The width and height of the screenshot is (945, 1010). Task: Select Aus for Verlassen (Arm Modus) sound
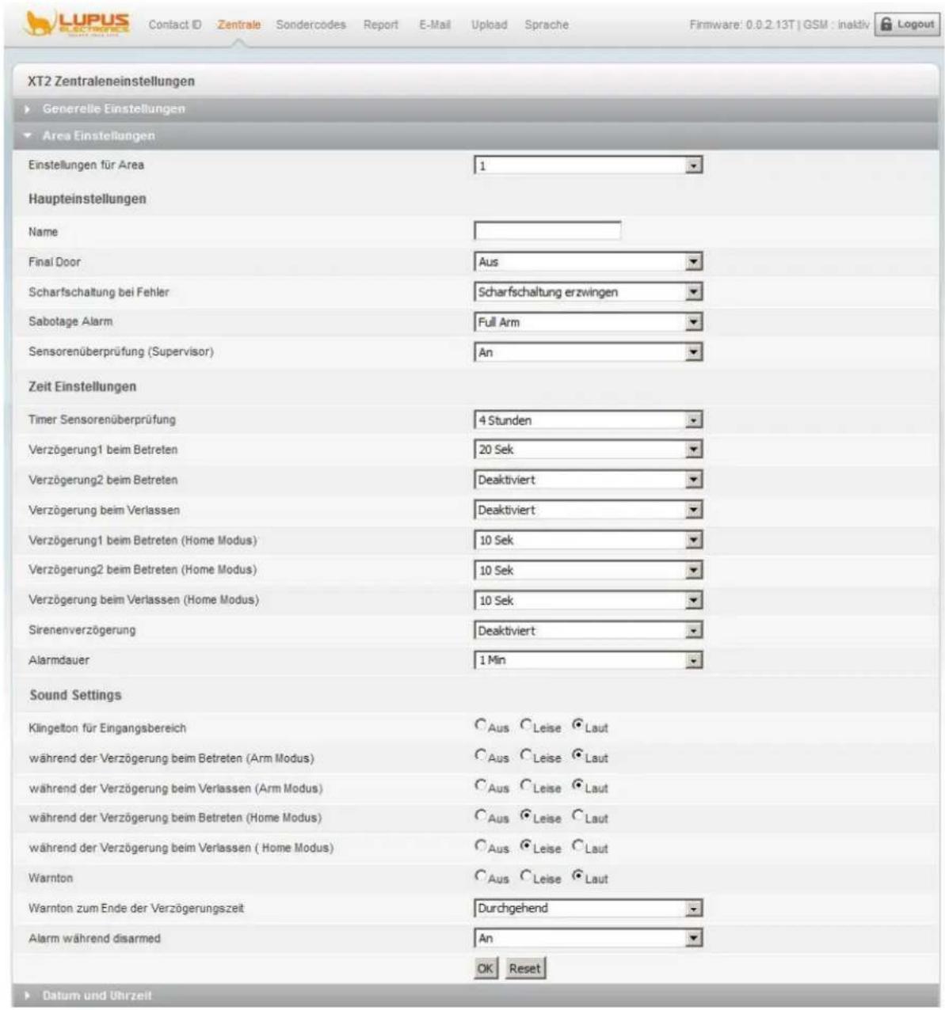coord(481,784)
